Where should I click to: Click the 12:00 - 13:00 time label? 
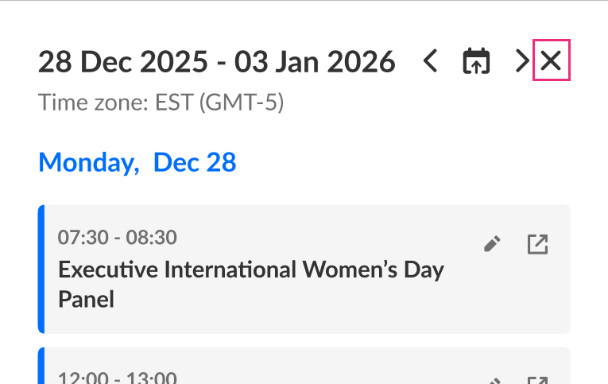(x=117, y=378)
